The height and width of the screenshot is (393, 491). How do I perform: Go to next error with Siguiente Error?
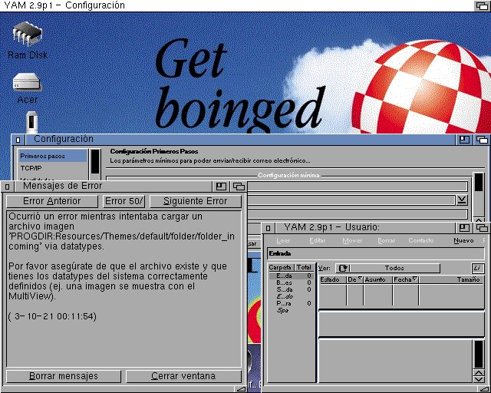[x=196, y=201]
